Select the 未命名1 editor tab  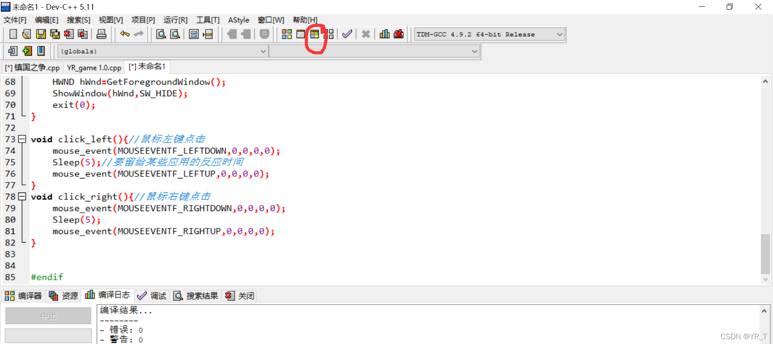tap(147, 66)
